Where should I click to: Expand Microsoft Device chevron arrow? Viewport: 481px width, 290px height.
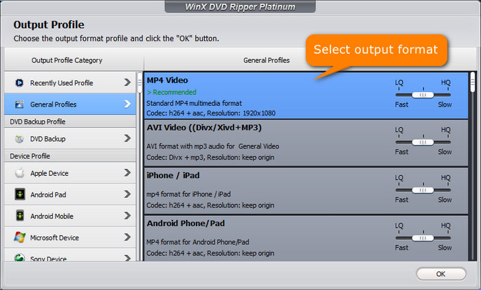(127, 237)
